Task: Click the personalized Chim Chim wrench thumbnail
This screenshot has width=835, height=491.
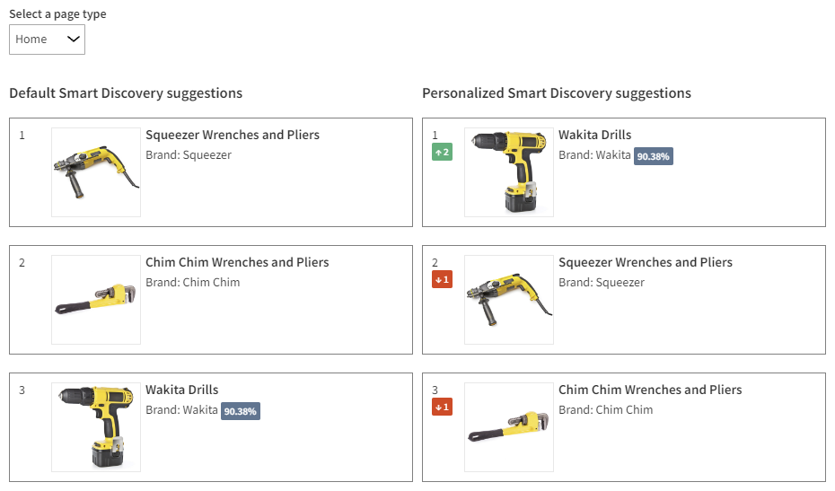Action: point(509,427)
